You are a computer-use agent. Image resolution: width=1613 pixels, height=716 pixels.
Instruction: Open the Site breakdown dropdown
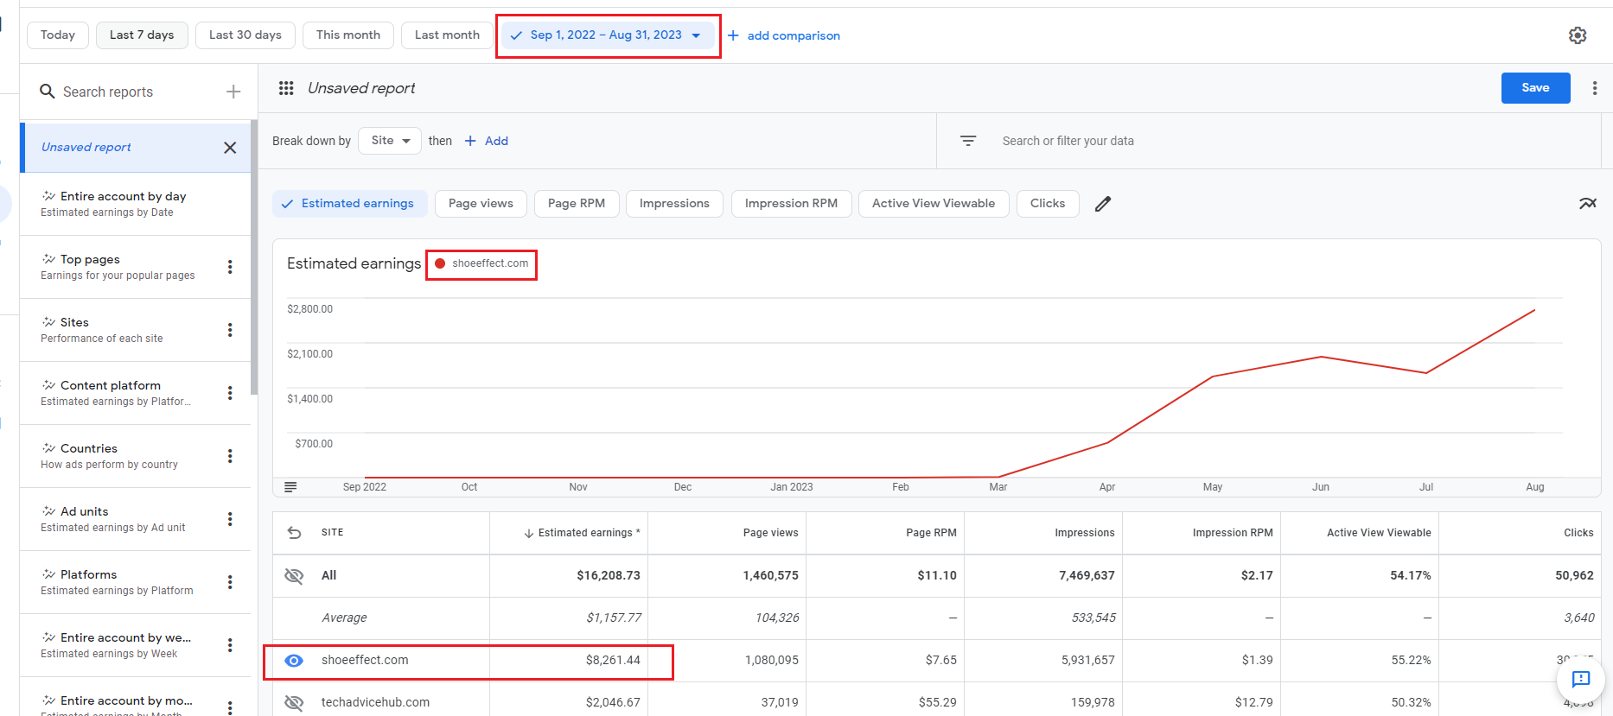point(390,141)
